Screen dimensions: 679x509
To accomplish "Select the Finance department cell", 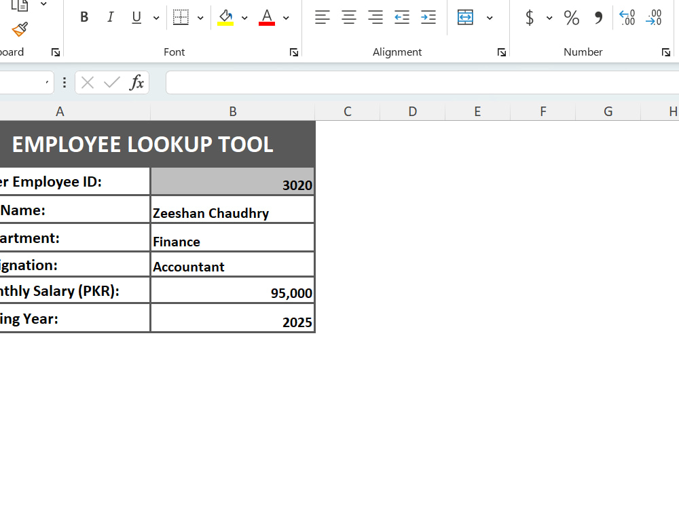I will tap(232, 237).
